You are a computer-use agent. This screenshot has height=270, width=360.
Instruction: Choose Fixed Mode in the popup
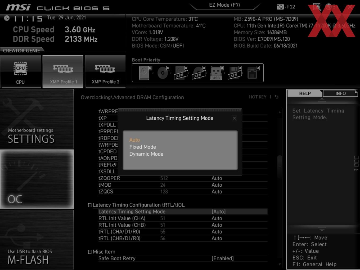[143, 147]
